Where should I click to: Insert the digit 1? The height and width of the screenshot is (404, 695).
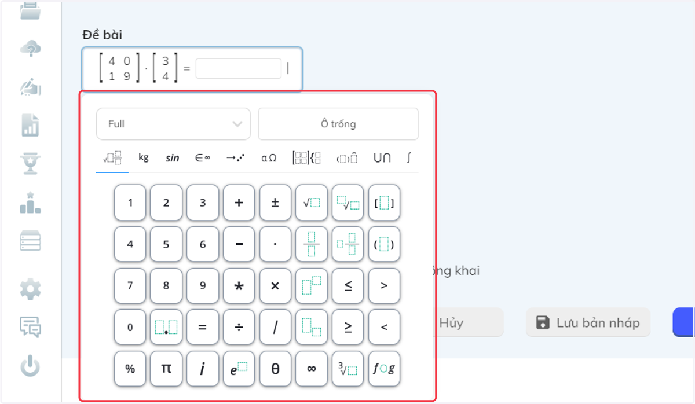pos(130,203)
